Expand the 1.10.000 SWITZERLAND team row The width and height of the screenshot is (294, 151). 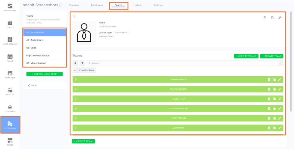click(x=76, y=109)
